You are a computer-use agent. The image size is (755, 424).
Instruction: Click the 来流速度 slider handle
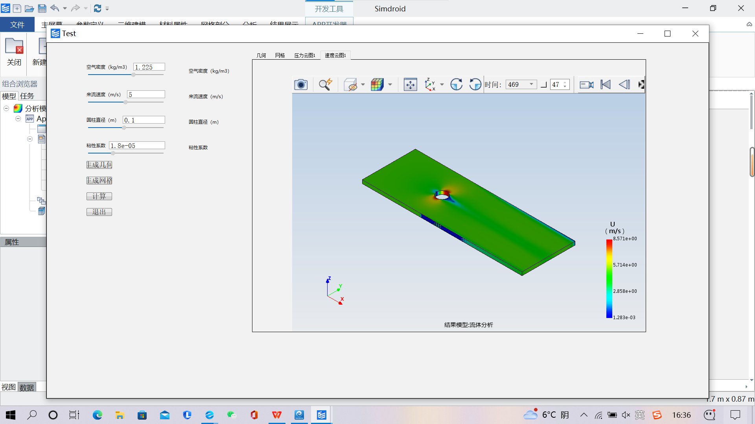pyautogui.click(x=125, y=102)
